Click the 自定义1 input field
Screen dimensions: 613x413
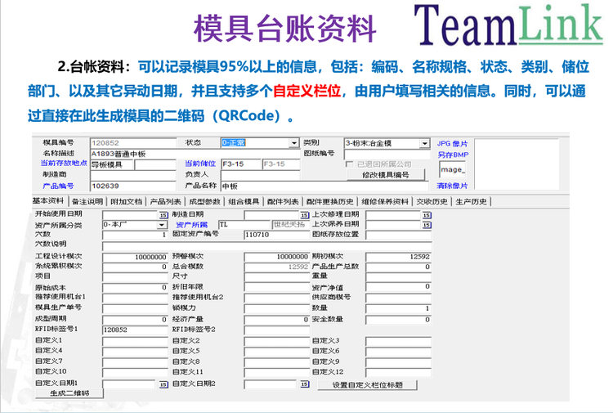[135, 341]
